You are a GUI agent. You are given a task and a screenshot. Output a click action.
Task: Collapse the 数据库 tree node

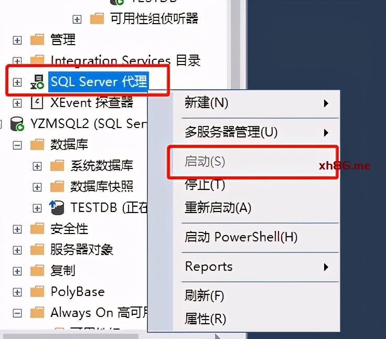[x=17, y=145]
